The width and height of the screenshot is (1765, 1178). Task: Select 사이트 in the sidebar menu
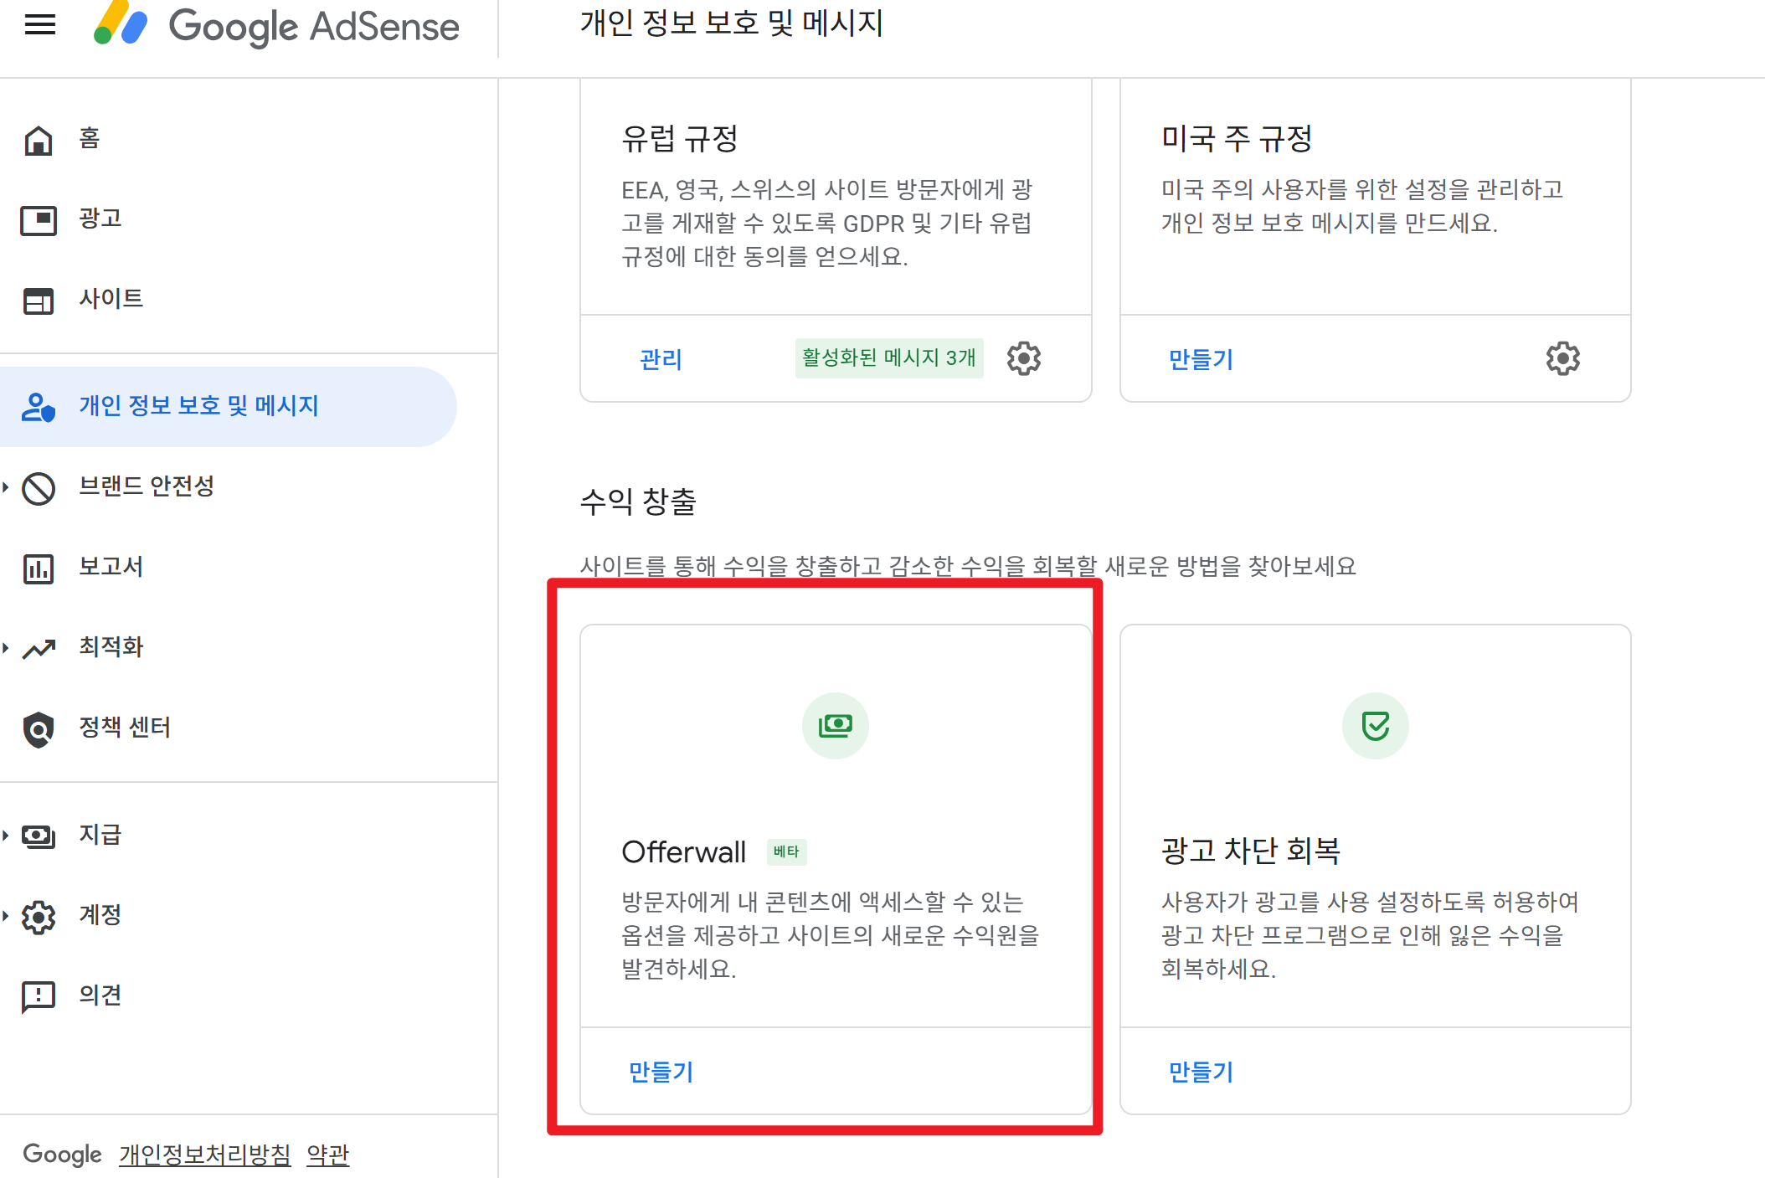tap(111, 299)
